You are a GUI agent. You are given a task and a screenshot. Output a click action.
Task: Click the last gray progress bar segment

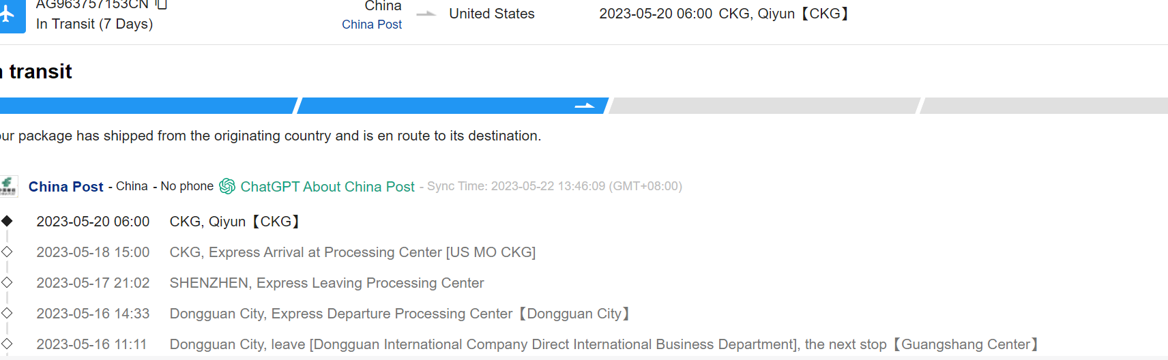[x=1044, y=106]
